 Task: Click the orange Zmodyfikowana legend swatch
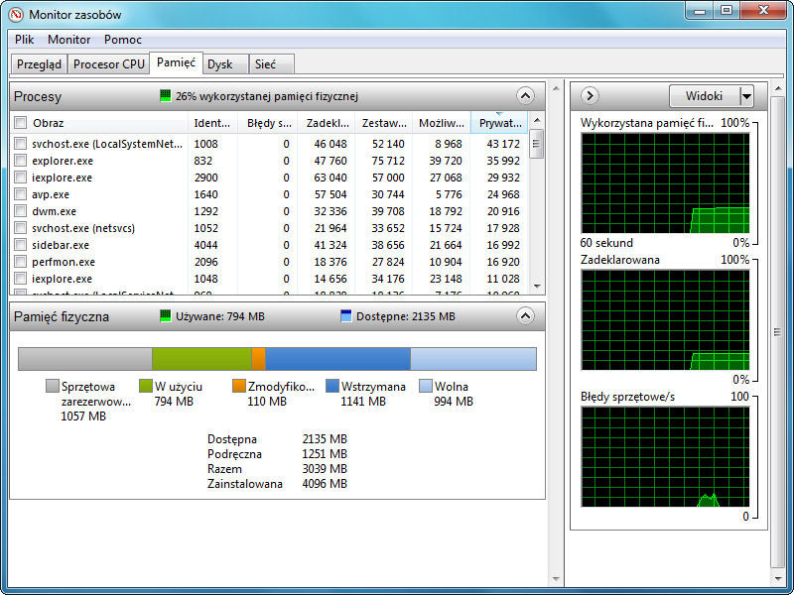point(239,386)
